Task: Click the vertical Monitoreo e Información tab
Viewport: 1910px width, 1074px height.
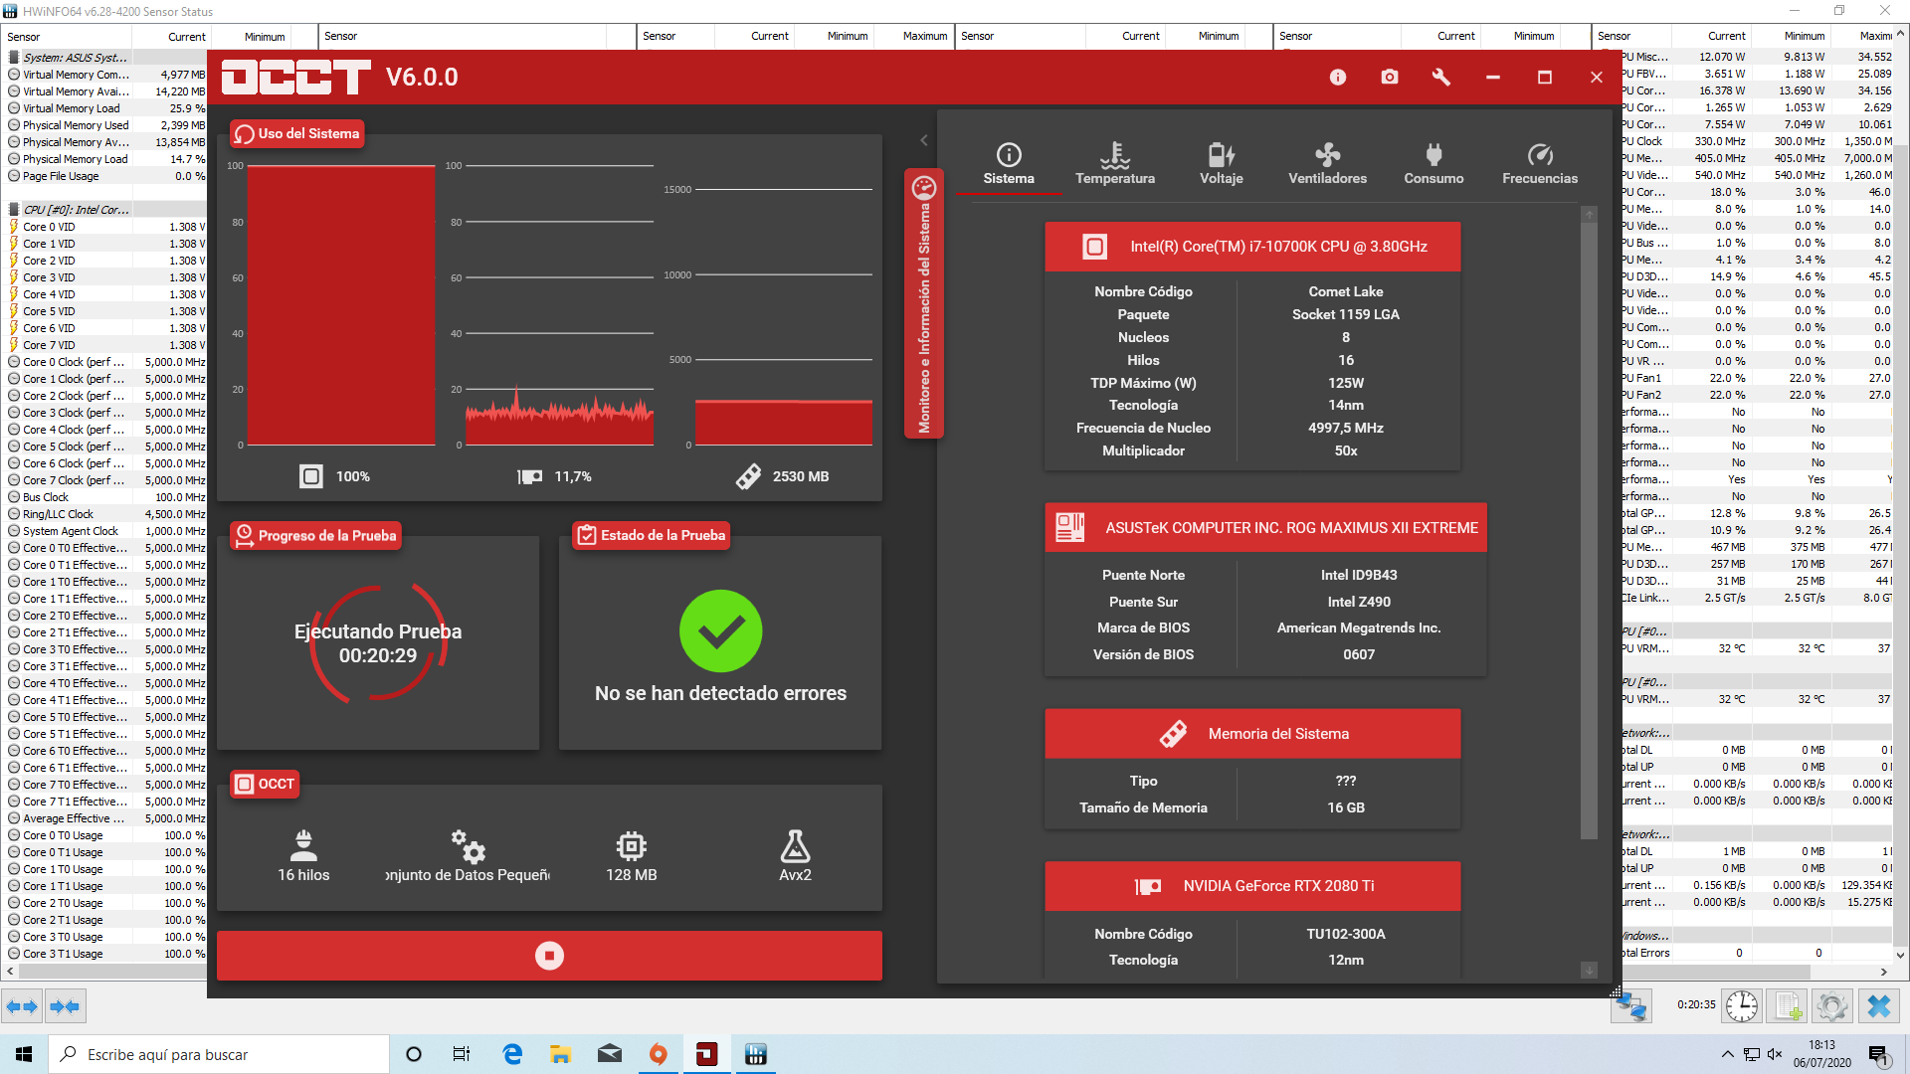Action: [924, 304]
